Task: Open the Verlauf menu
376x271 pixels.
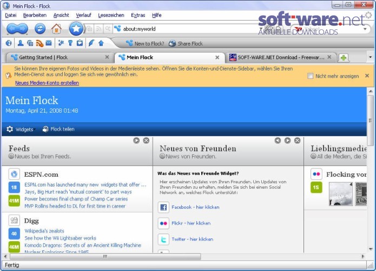Action: coord(84,15)
